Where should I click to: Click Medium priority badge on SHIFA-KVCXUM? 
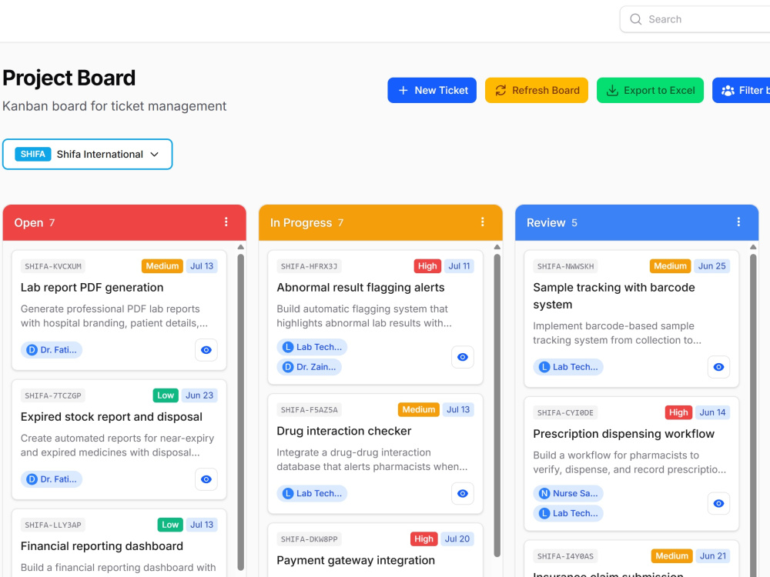[162, 266]
